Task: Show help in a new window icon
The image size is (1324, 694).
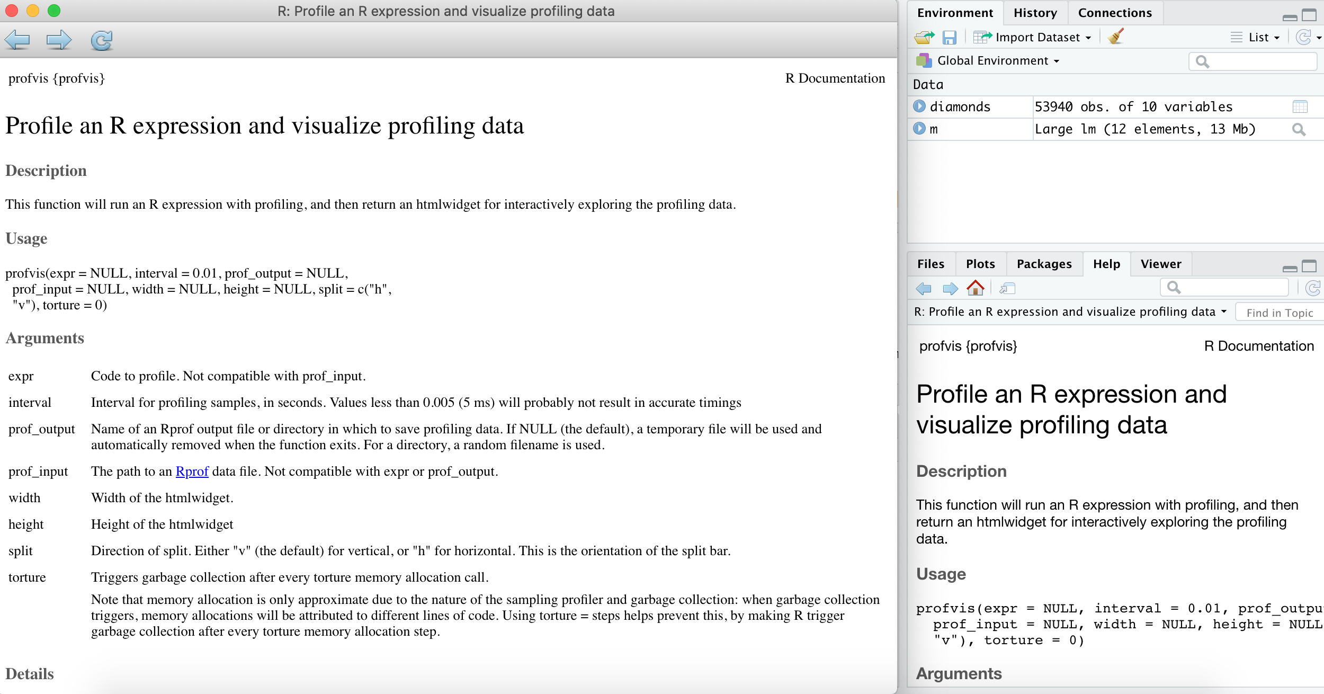Action: click(x=1007, y=288)
